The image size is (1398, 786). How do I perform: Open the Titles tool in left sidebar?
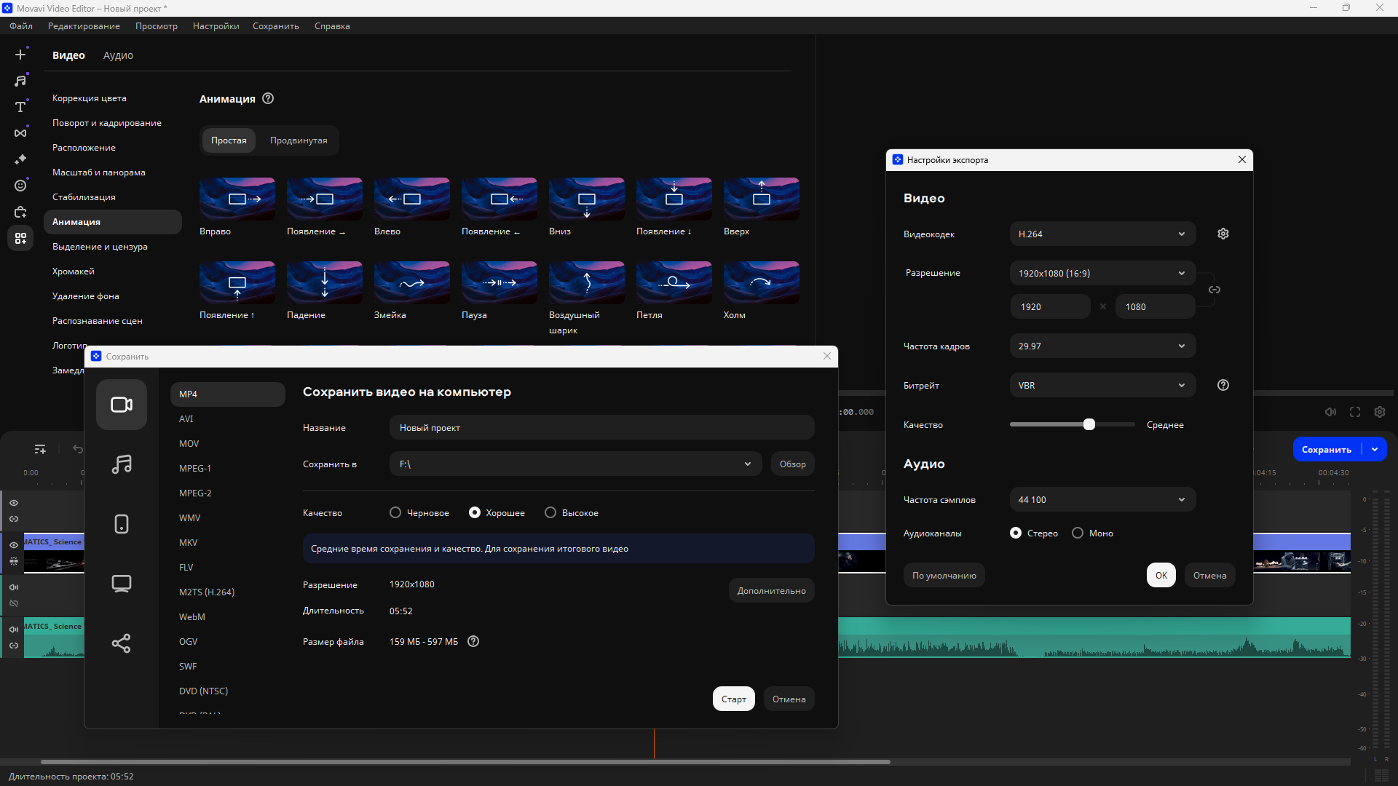(20, 107)
